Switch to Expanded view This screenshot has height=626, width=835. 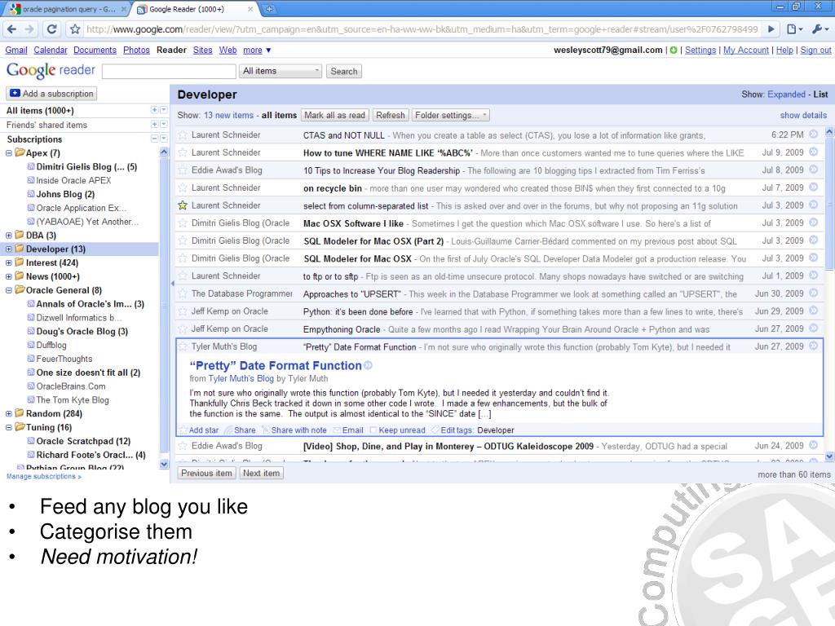click(x=786, y=95)
